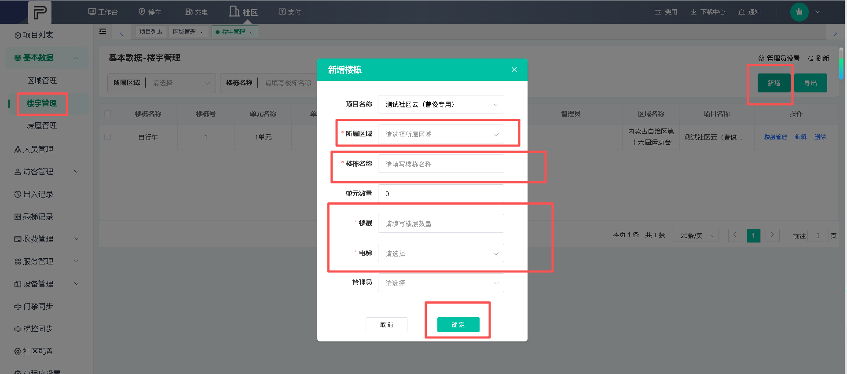Click the 导出 export button
Viewport: 847px width, 374px height.
810,83
